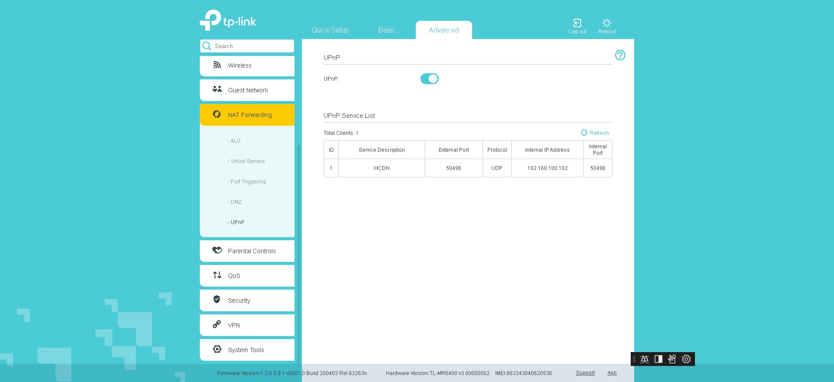Open the Virtual Servers submenu item
Image resolution: width=834 pixels, height=382 pixels.
pyautogui.click(x=246, y=161)
